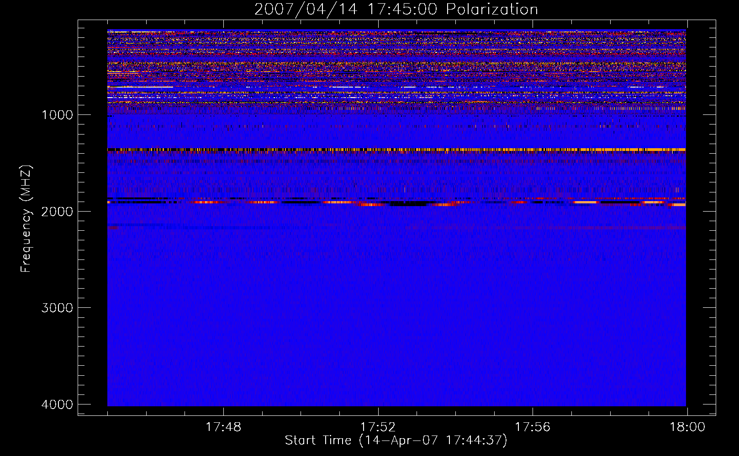
Task: Click the orange emission band near 1400 MHz
Action: (396, 150)
